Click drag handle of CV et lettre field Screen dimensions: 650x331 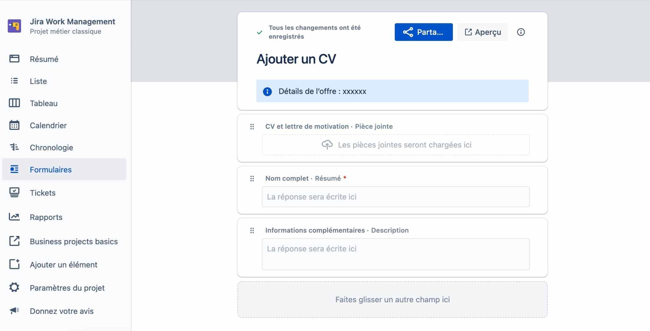[252, 127]
